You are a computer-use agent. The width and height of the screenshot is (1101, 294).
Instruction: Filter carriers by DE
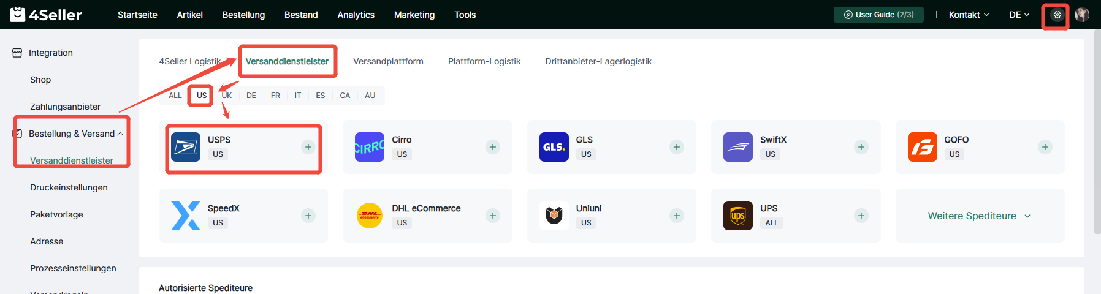(x=251, y=96)
